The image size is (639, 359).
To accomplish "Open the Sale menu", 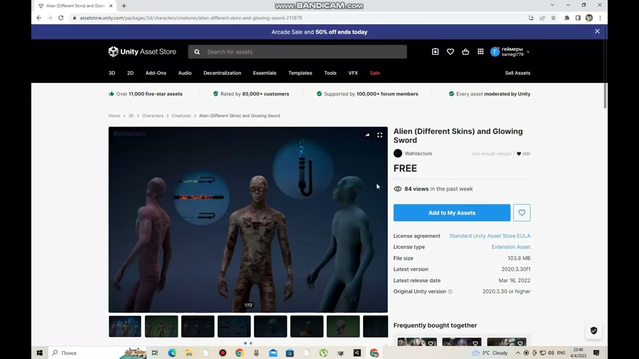I will 375,73.
